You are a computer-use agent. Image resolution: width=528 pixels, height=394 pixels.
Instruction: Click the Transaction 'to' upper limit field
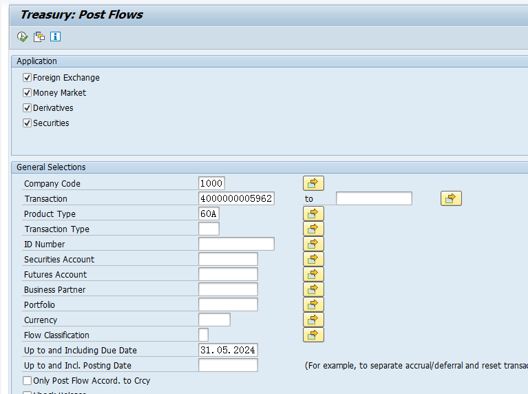(374, 198)
